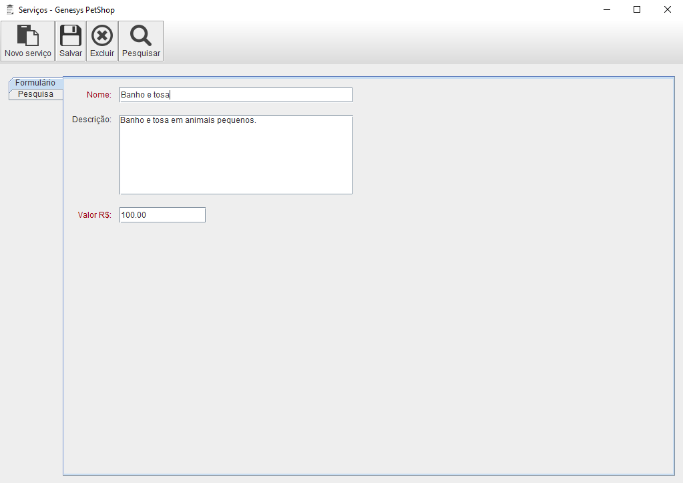Click the Salvar floppy disk icon
The image size is (683, 483).
(71, 35)
